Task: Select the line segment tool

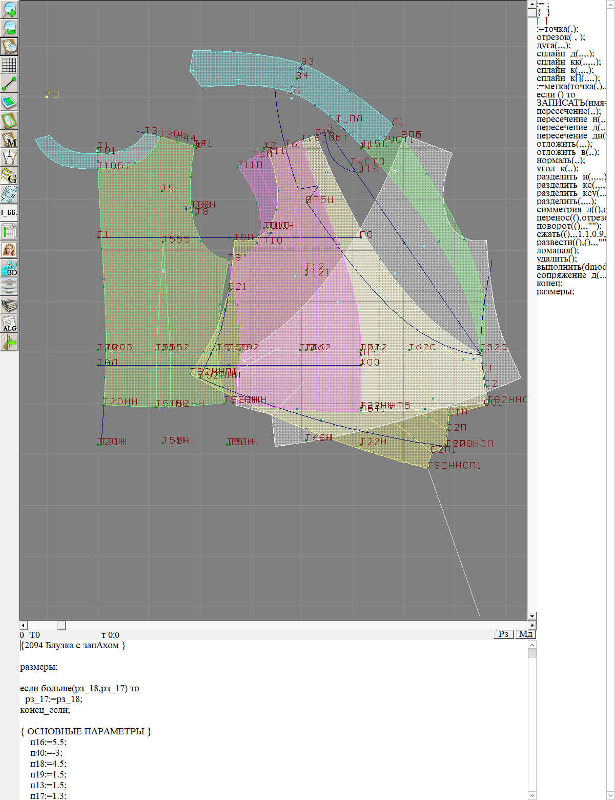Action: point(10,84)
